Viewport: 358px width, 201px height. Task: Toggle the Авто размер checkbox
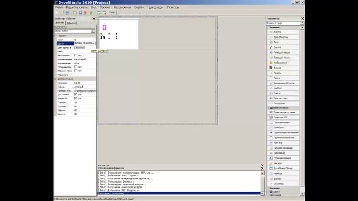click(76, 55)
